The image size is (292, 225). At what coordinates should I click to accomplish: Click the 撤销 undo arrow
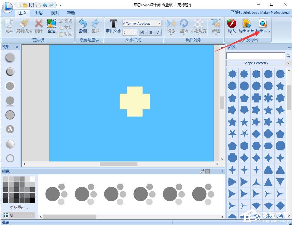[x=83, y=23]
